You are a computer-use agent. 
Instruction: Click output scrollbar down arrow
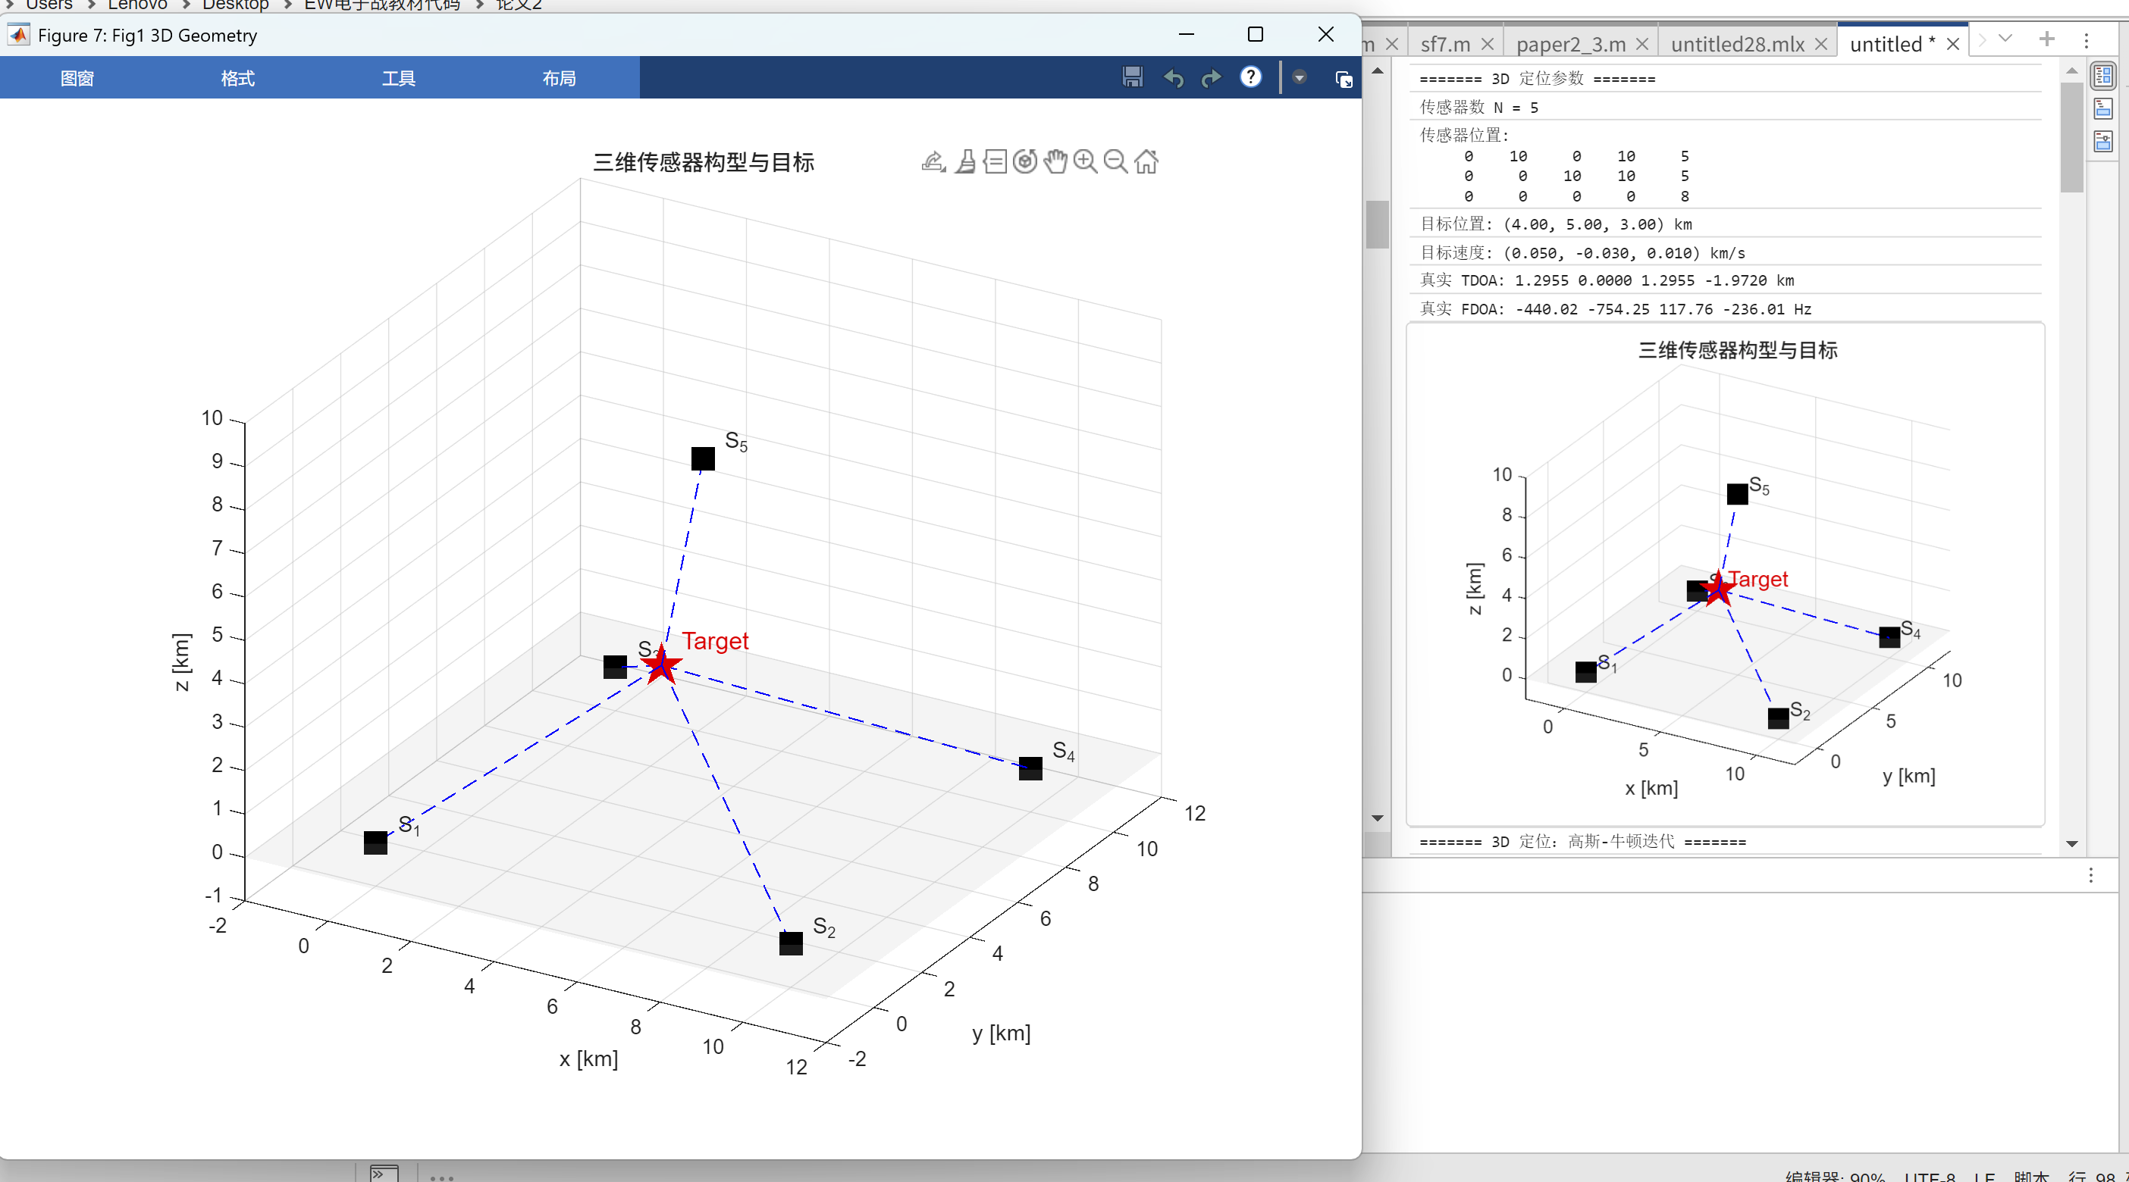pos(2072,843)
